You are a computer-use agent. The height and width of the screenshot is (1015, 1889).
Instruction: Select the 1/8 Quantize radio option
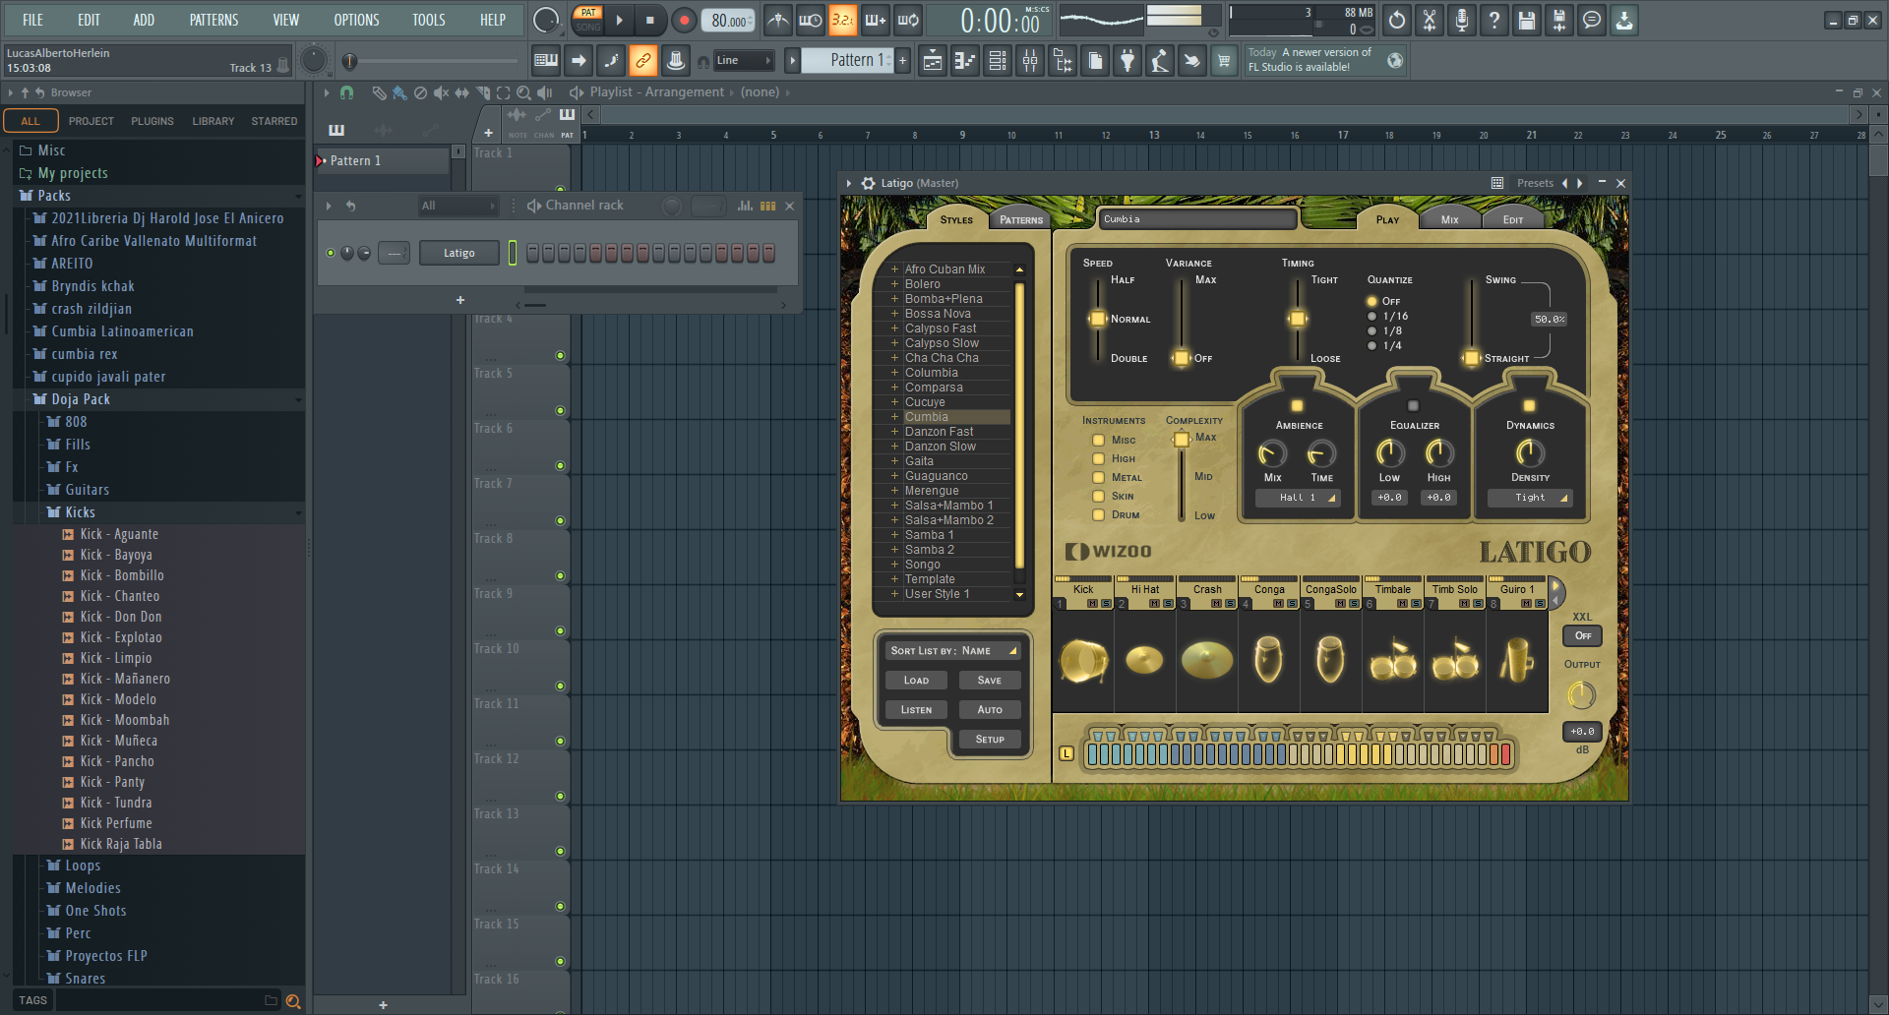coord(1371,331)
